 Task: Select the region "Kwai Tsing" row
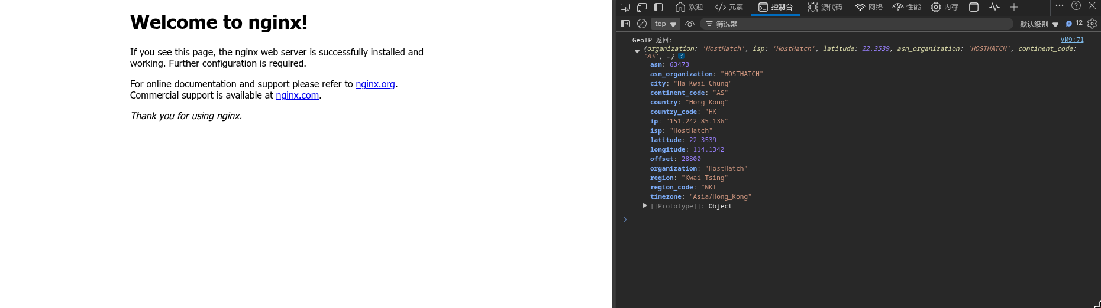click(x=689, y=178)
